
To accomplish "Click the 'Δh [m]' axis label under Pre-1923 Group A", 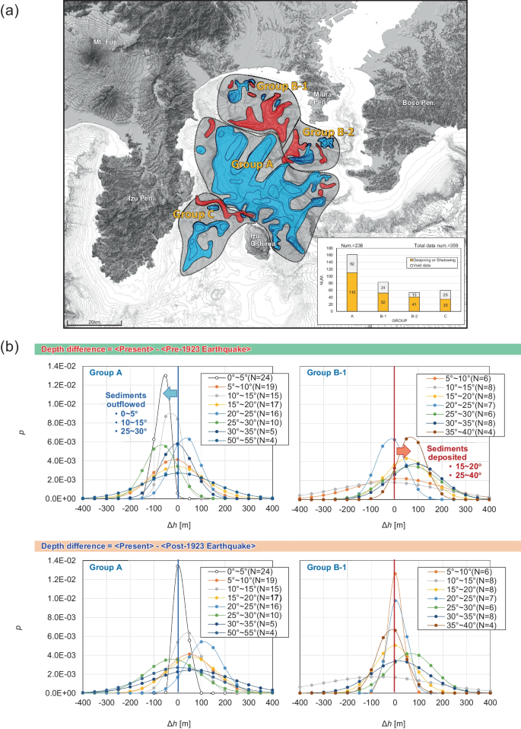I will (179, 525).
